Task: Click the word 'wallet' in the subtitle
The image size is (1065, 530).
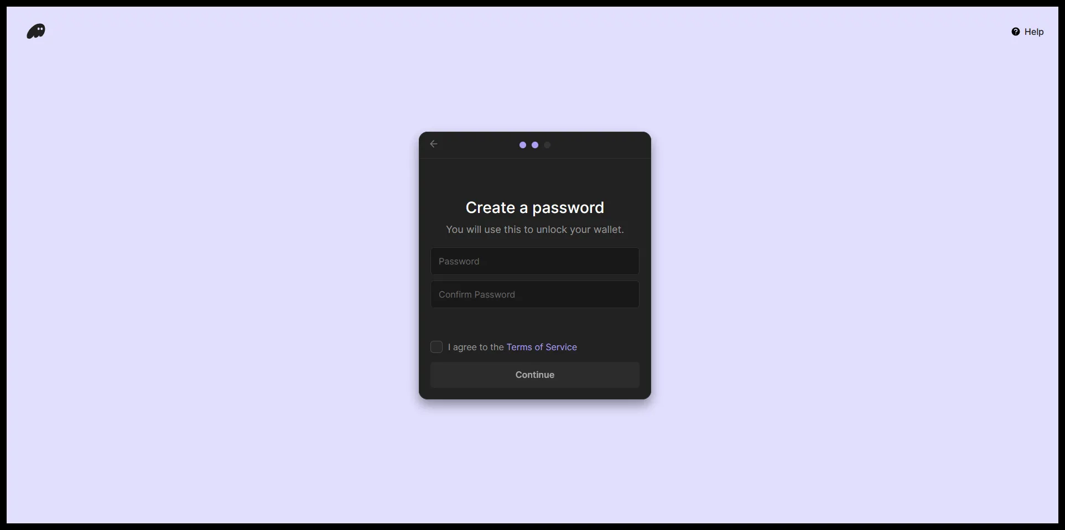Action: [x=608, y=230]
